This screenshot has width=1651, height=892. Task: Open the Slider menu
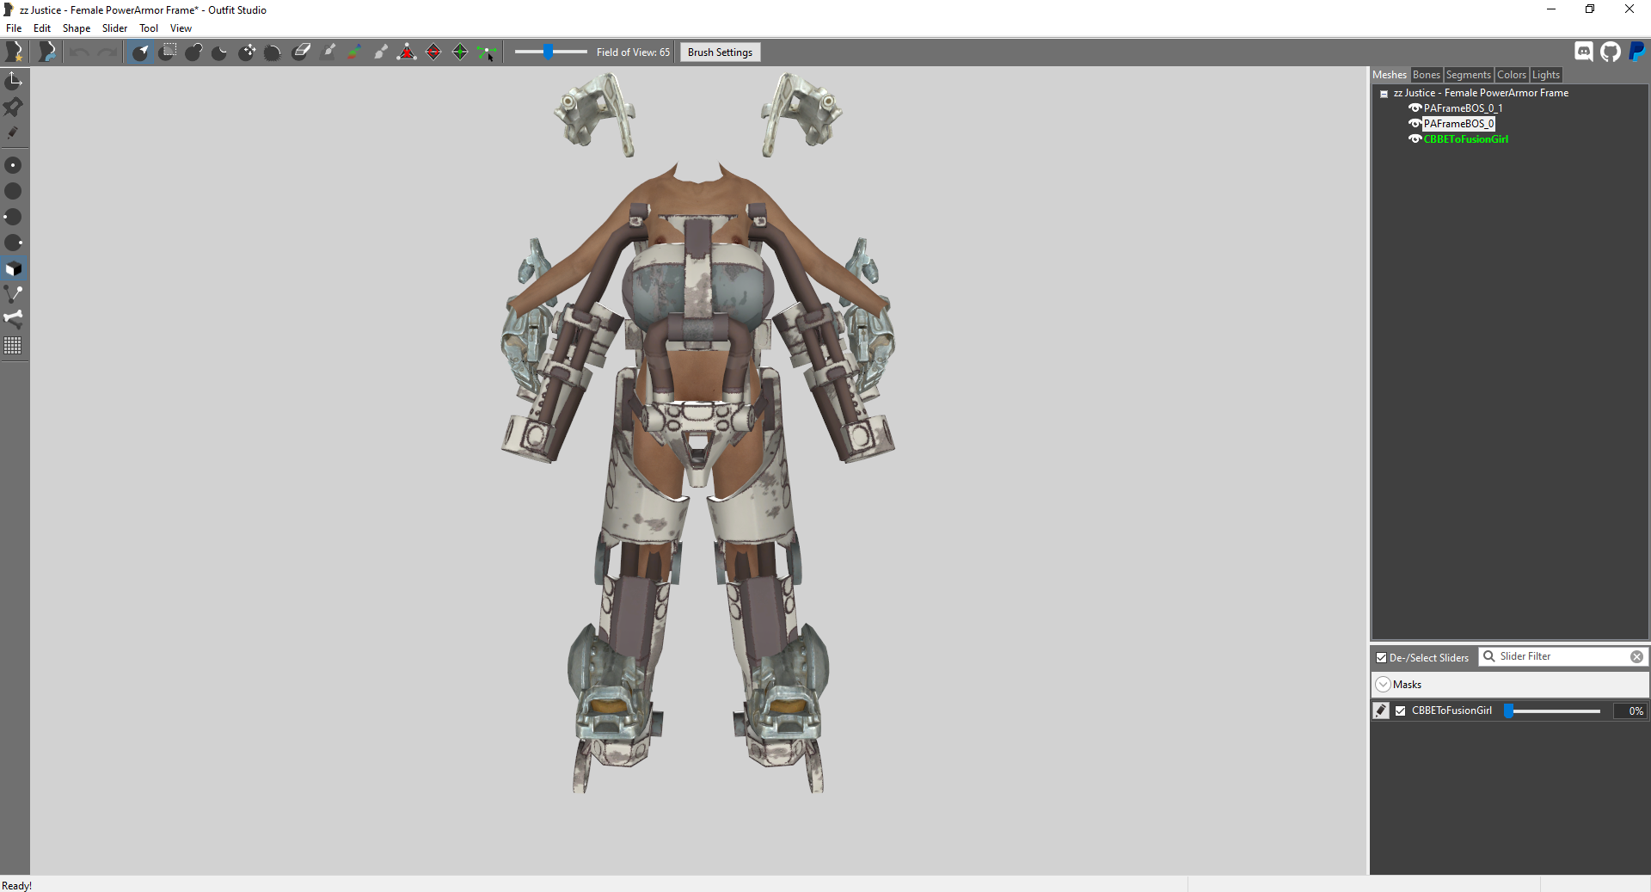(x=114, y=28)
